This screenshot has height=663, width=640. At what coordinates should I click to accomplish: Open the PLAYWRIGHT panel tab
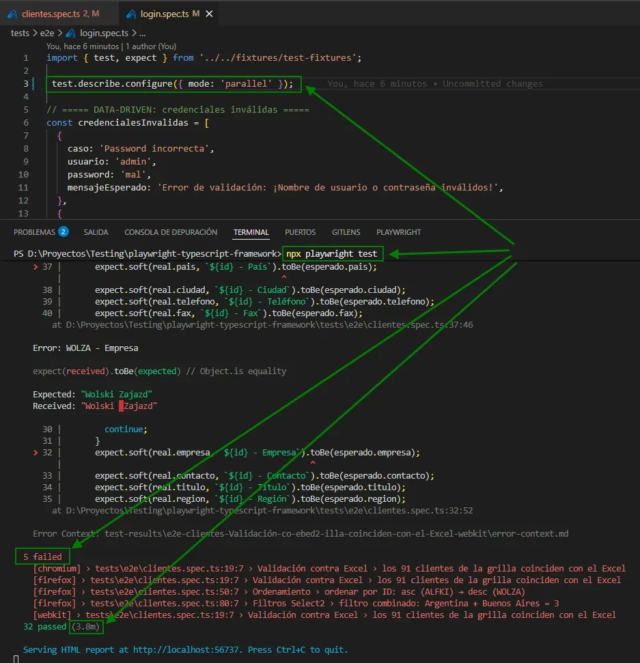398,232
